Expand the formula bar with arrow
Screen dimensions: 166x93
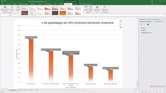[x=165, y=15]
